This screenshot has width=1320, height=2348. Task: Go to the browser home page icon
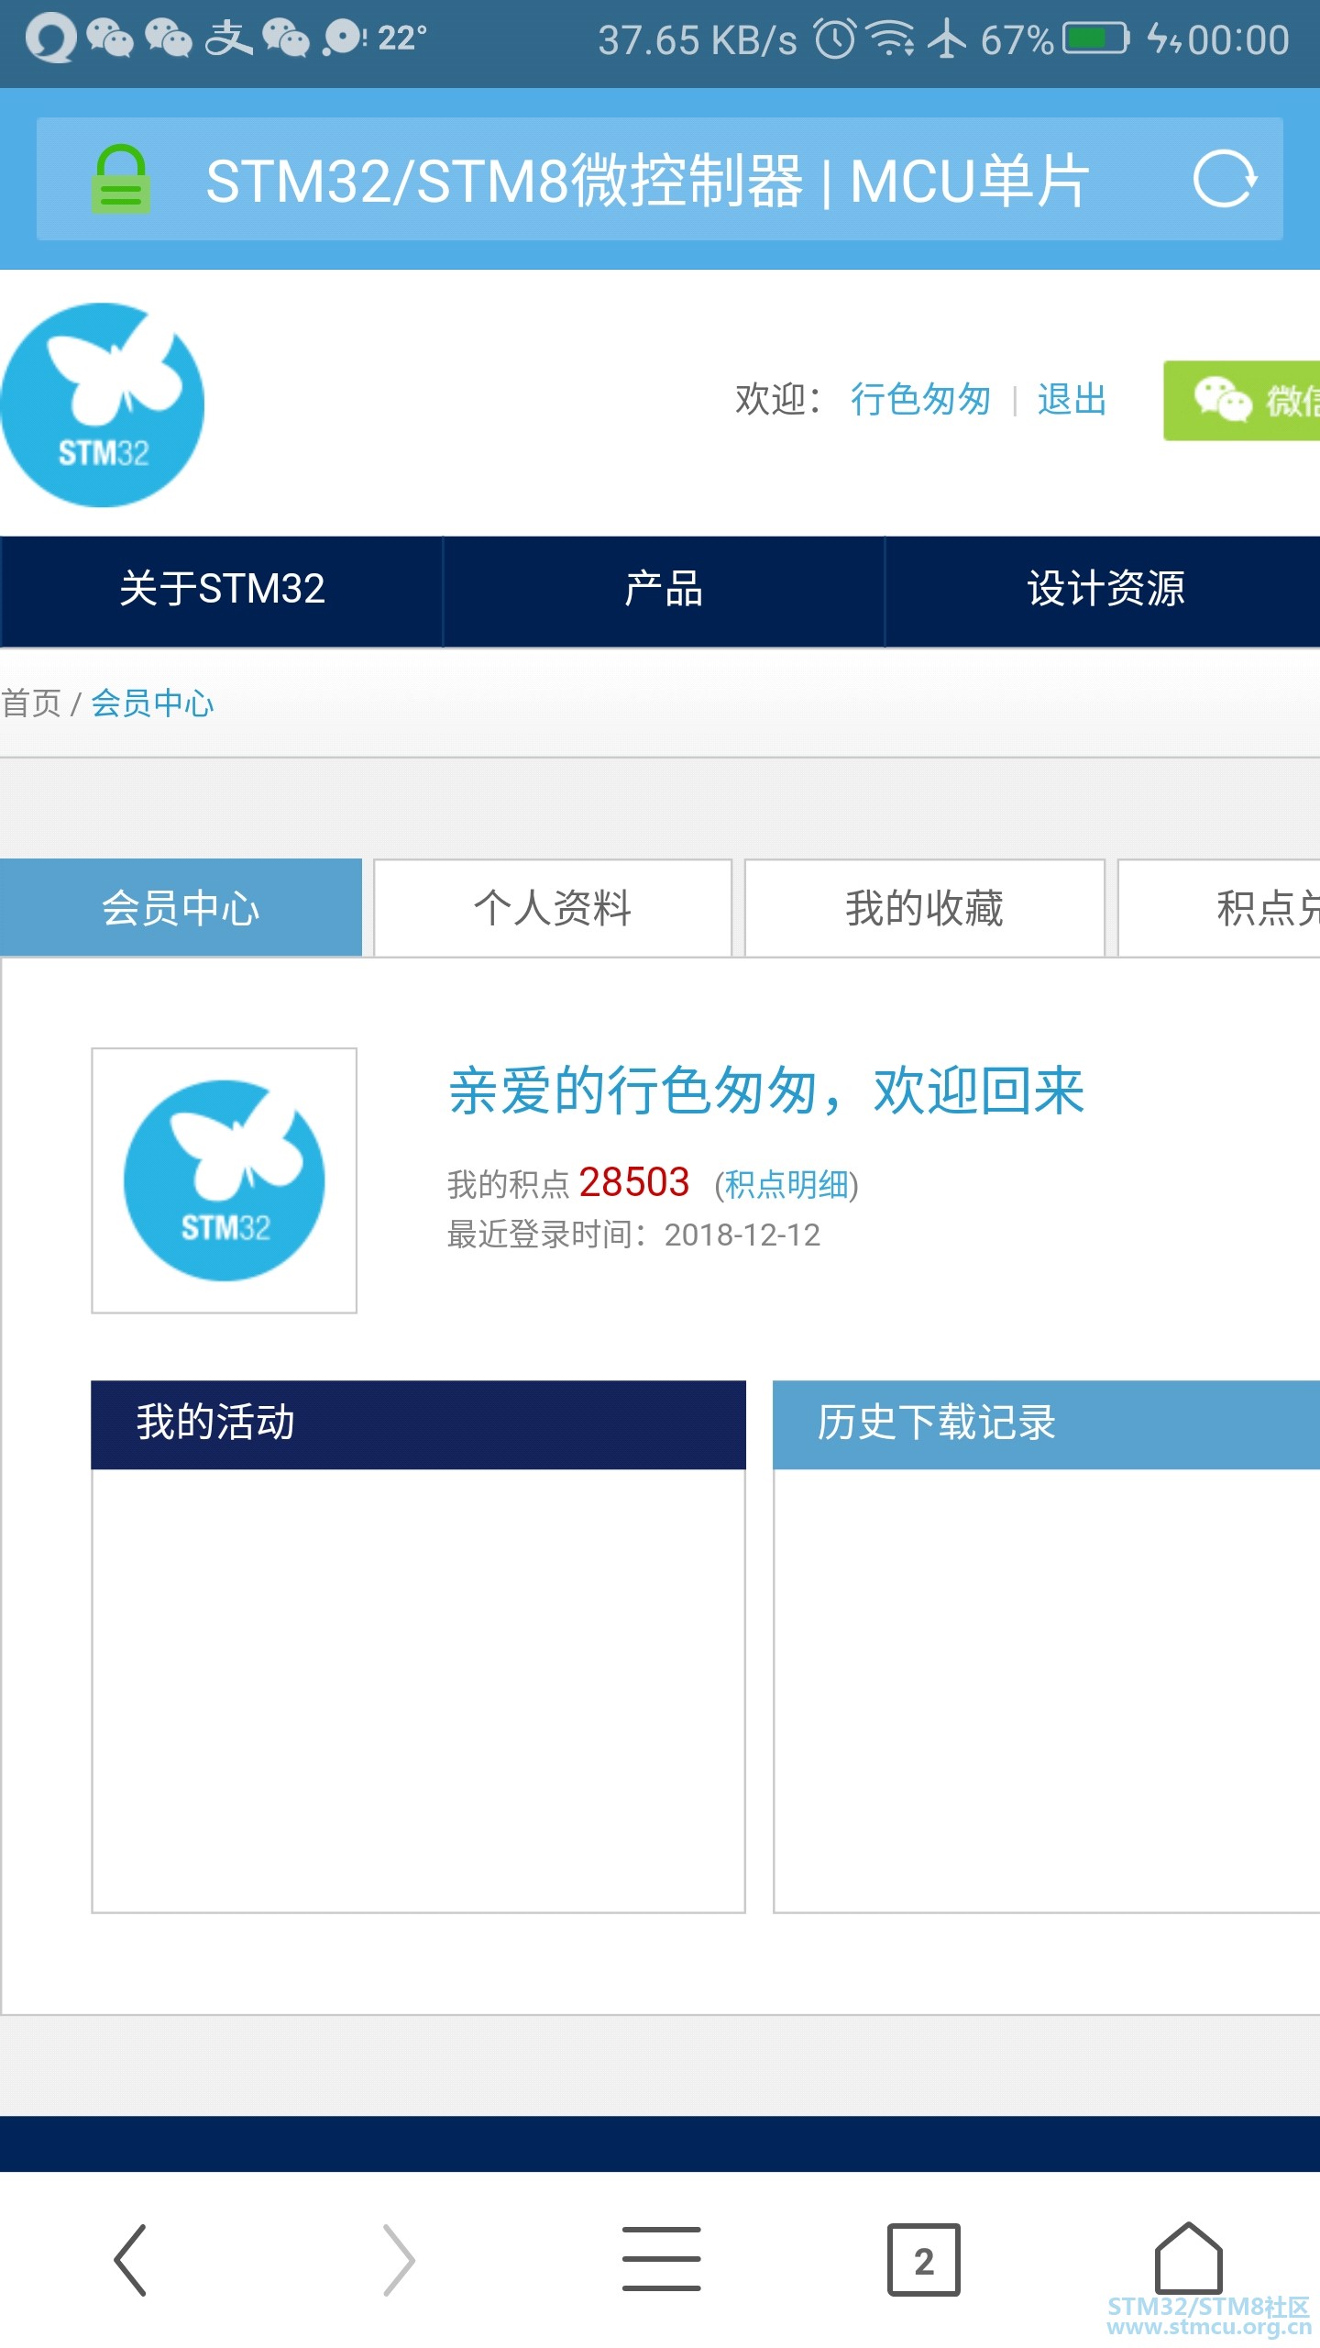[1188, 2256]
